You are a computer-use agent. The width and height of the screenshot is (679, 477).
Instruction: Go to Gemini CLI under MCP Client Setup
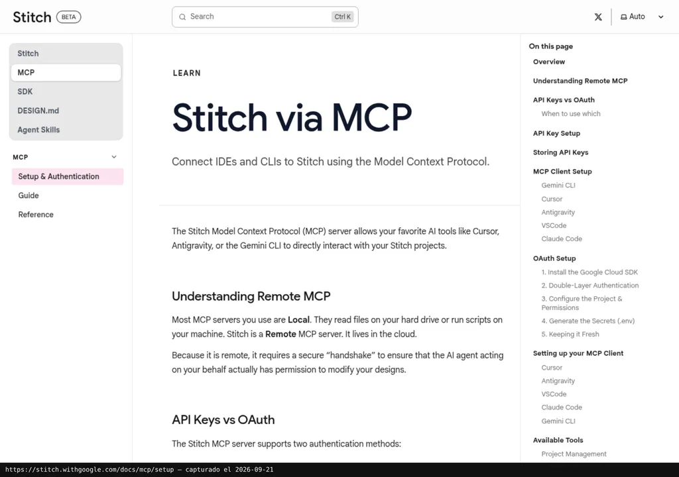[x=558, y=185]
